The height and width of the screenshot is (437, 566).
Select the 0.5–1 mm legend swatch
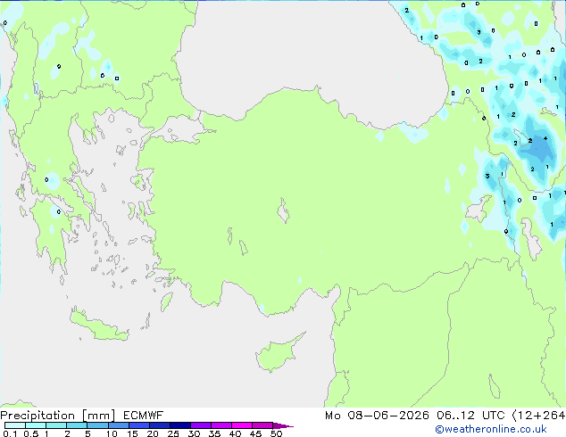pyautogui.click(x=36, y=425)
